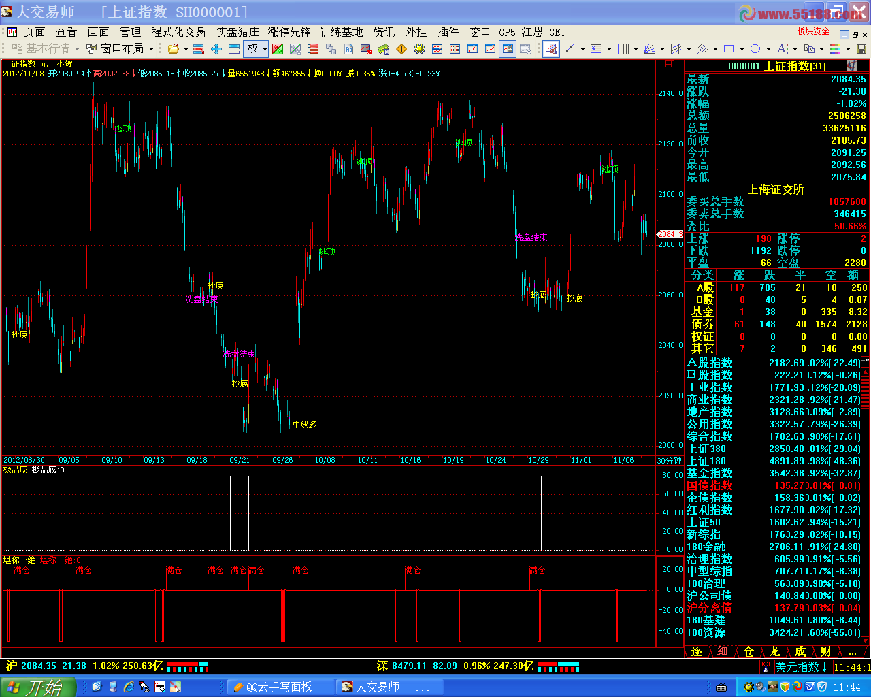Select the ellipse drawing tool

(x=755, y=49)
